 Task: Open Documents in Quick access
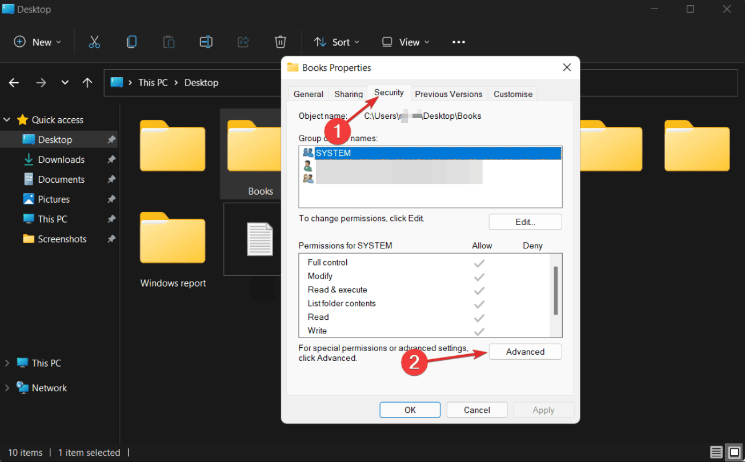click(61, 179)
